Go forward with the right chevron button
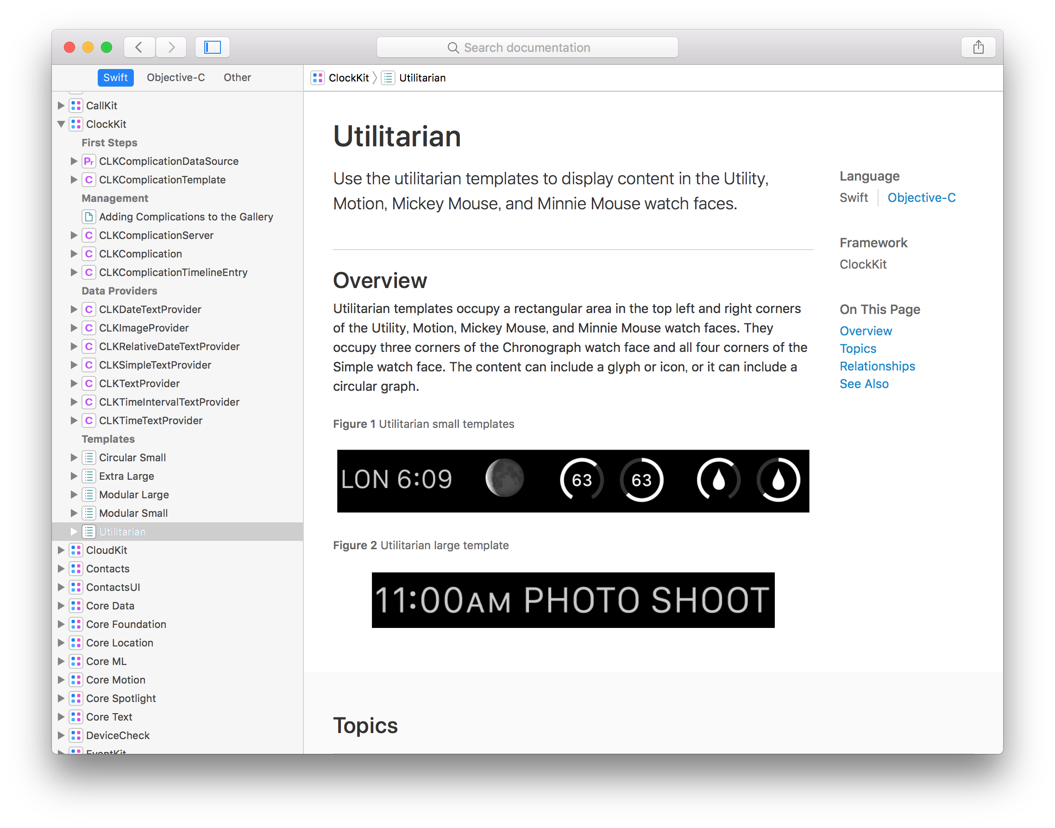This screenshot has height=828, width=1055. [x=171, y=47]
